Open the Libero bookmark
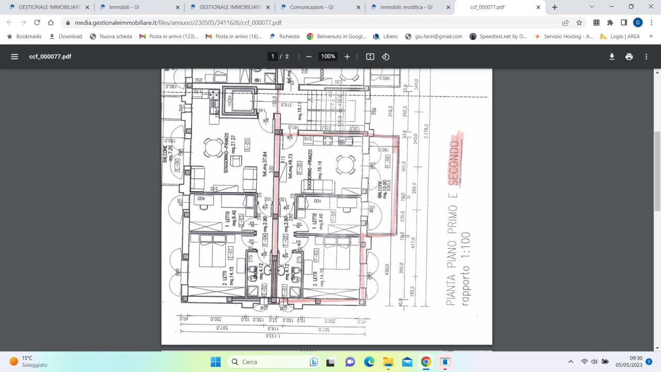Screen dimensions: 661x372 click(385, 36)
